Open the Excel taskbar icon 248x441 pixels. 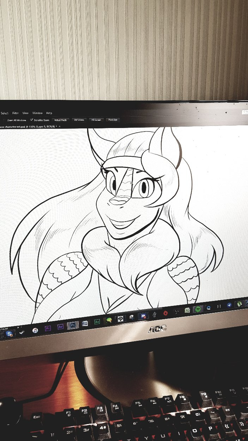point(187,310)
